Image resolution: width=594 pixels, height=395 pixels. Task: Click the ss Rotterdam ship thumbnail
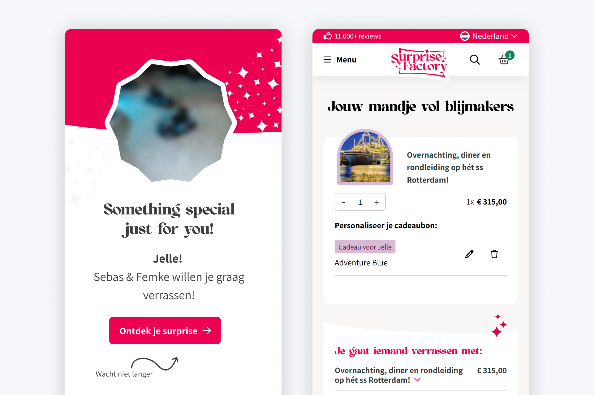click(365, 157)
